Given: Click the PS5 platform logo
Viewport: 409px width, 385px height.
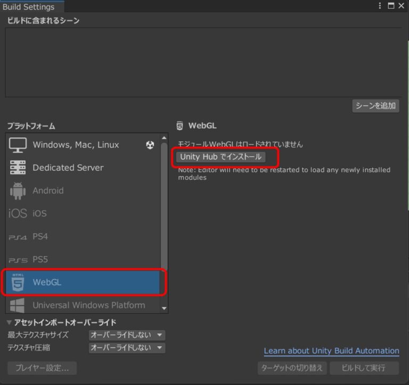Looking at the screenshot, I should pos(18,260).
